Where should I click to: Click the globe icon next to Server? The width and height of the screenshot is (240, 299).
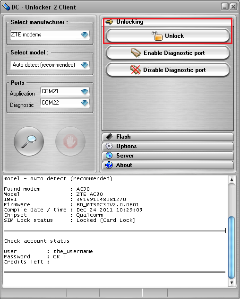click(109, 155)
